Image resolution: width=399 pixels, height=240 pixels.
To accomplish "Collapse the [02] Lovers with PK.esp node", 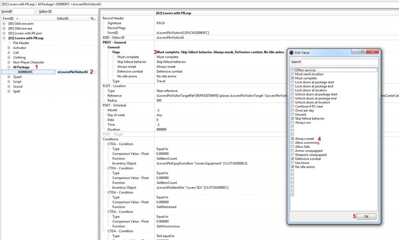I will (4, 38).
